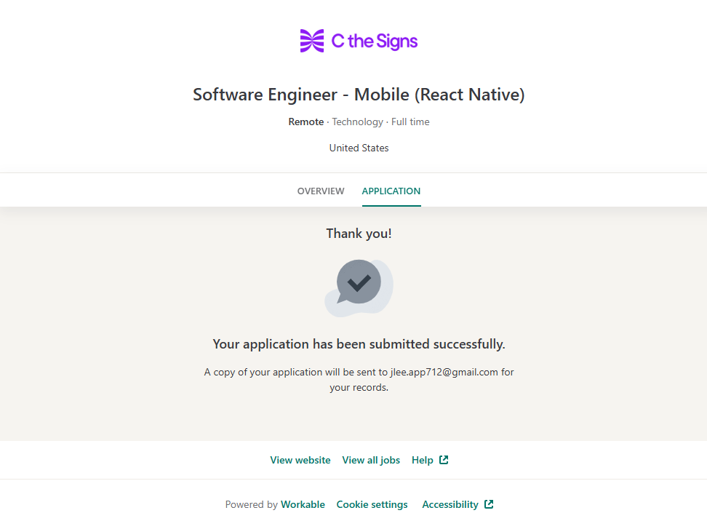Open the Accessibility link

(x=450, y=504)
